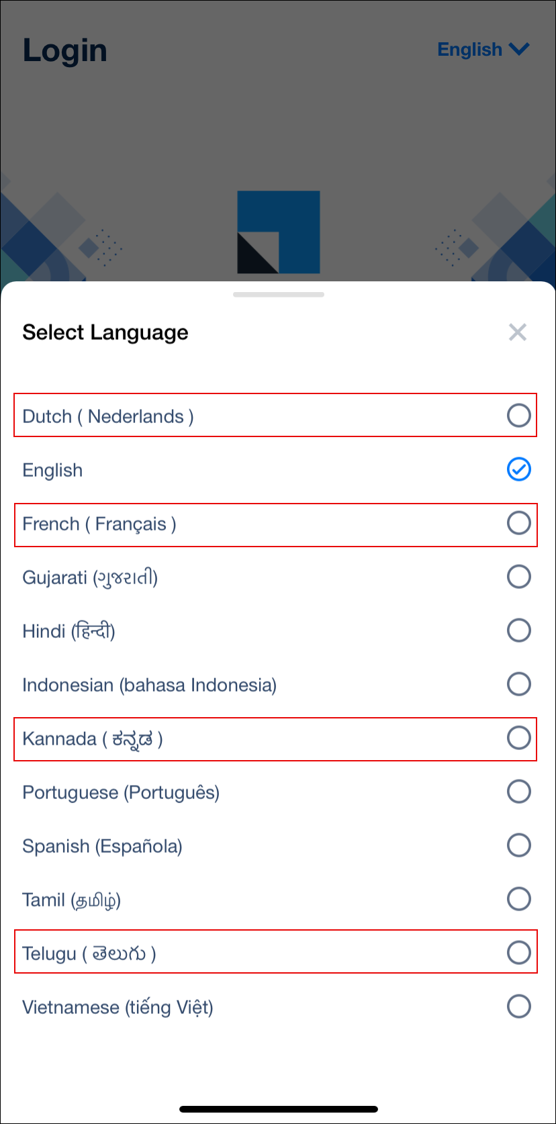556x1124 pixels.
Task: Select the Dutch (Nederlands) radio button
Action: click(x=518, y=416)
